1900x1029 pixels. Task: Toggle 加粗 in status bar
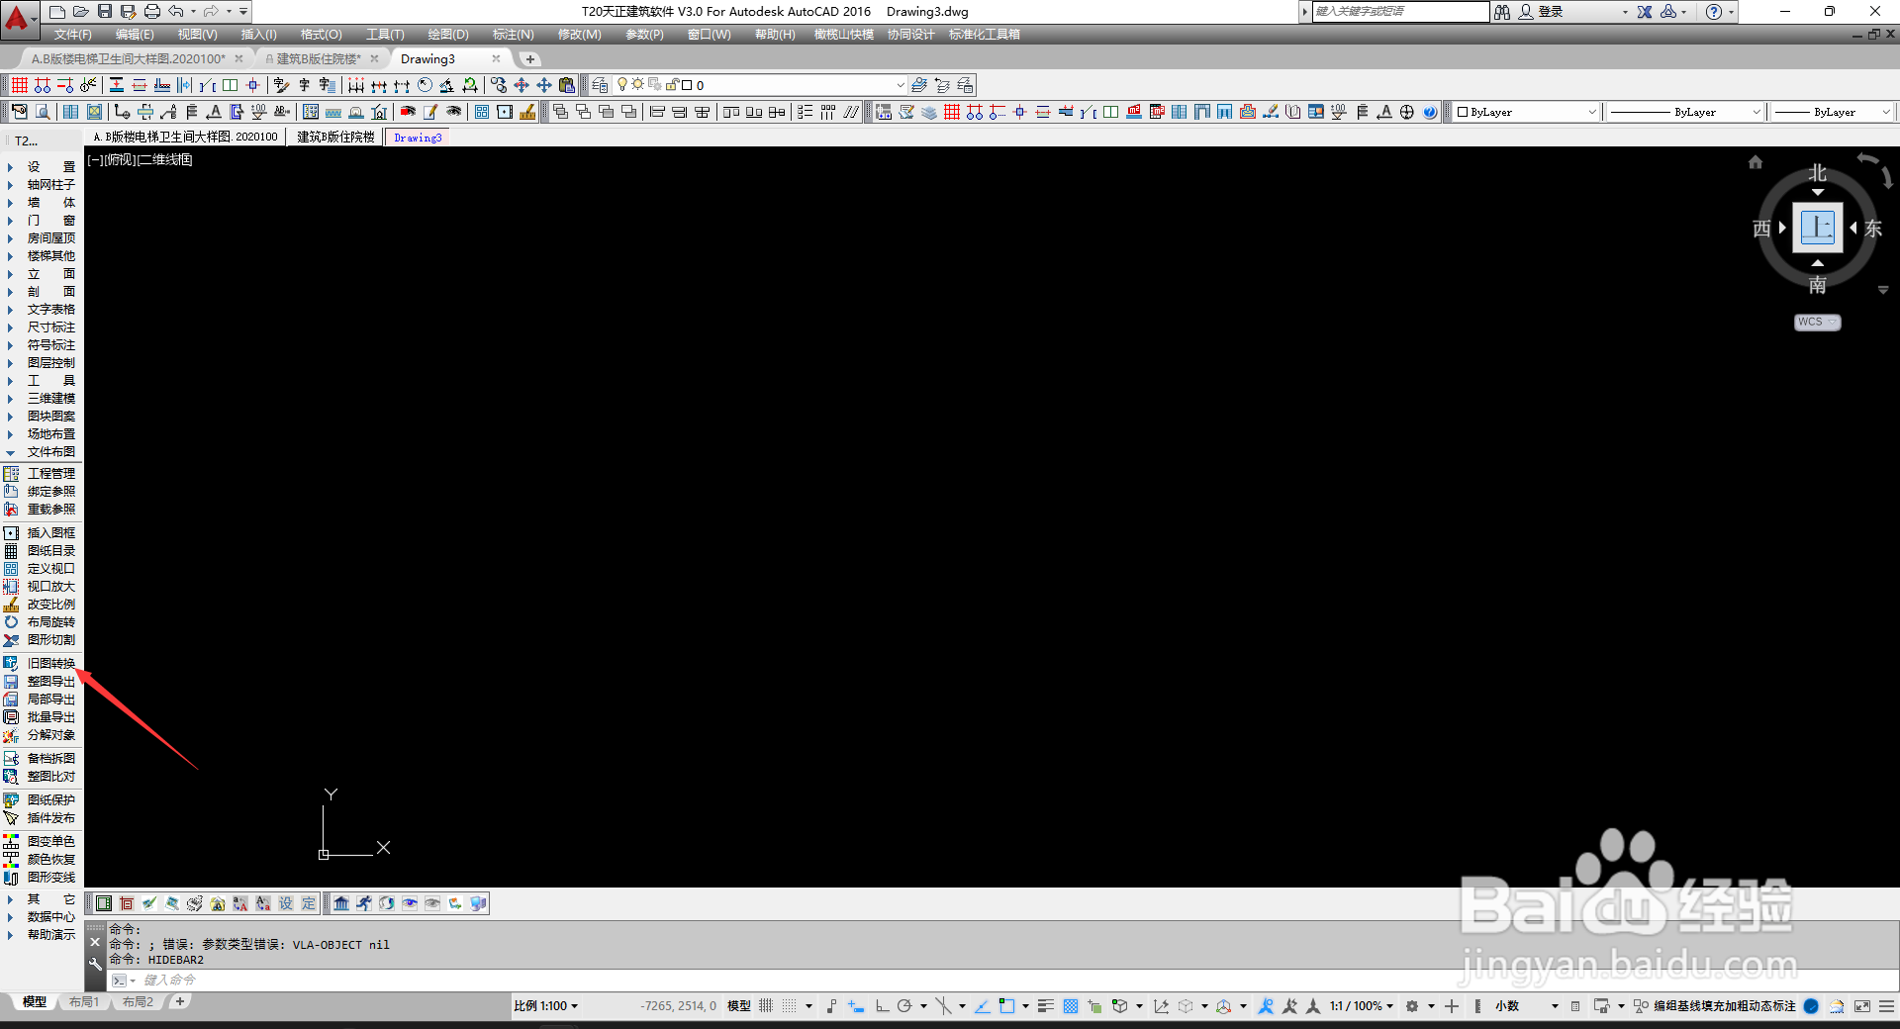tap(1737, 1006)
